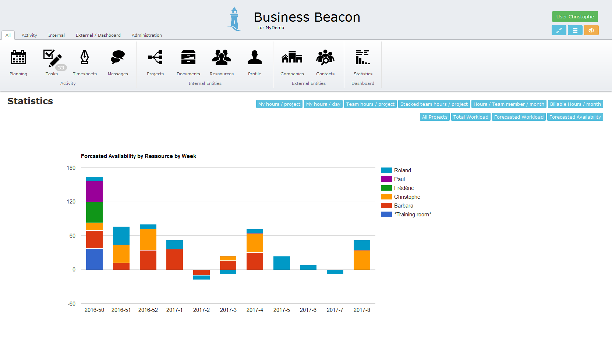612x353 pixels.
Task: Open the User Christophe menu
Action: [575, 17]
